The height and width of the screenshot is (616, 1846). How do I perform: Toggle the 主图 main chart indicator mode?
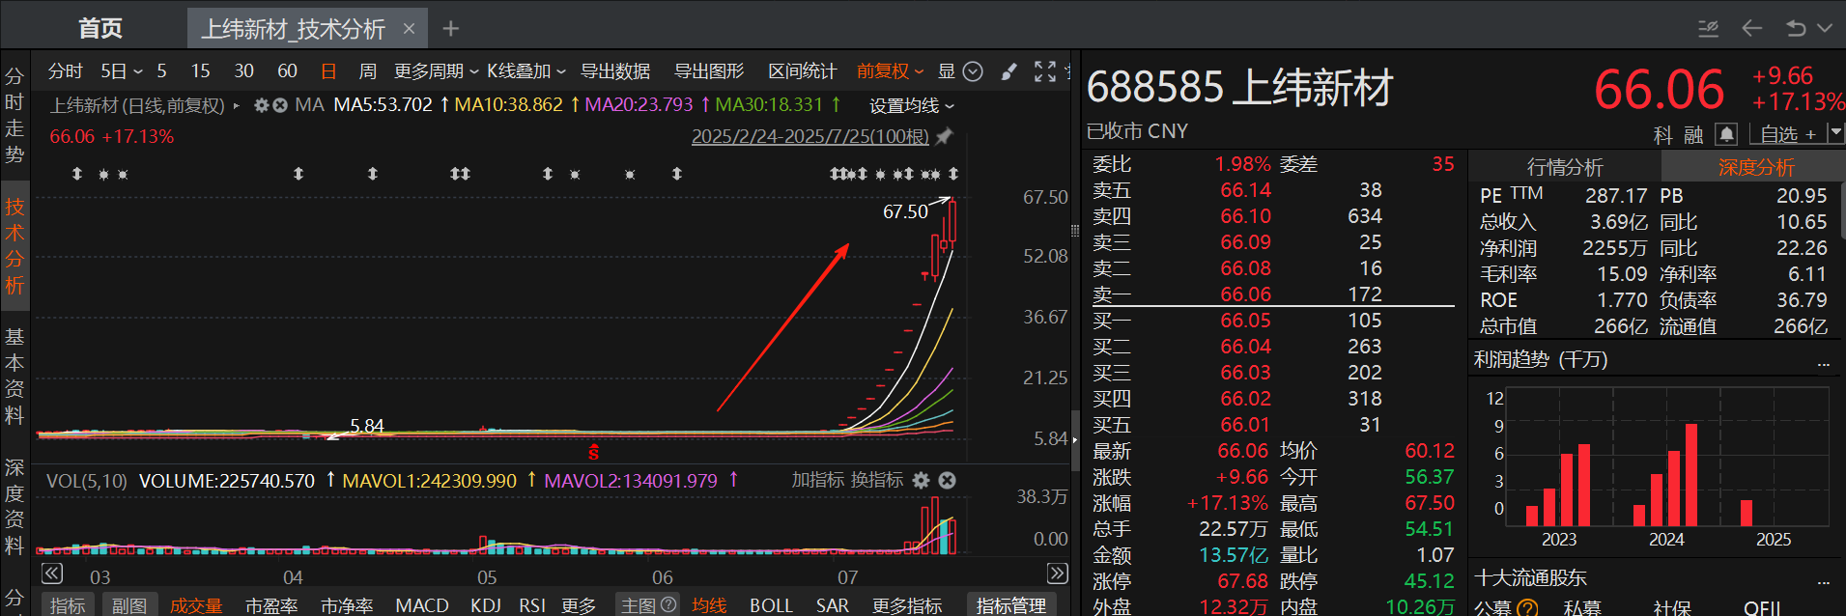pos(647,605)
